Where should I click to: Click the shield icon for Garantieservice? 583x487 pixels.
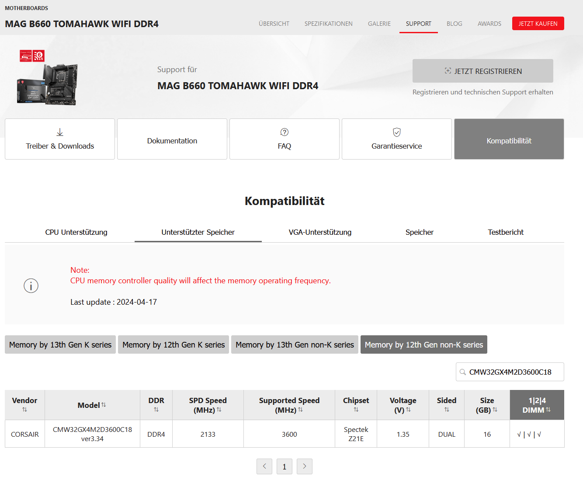pos(397,132)
